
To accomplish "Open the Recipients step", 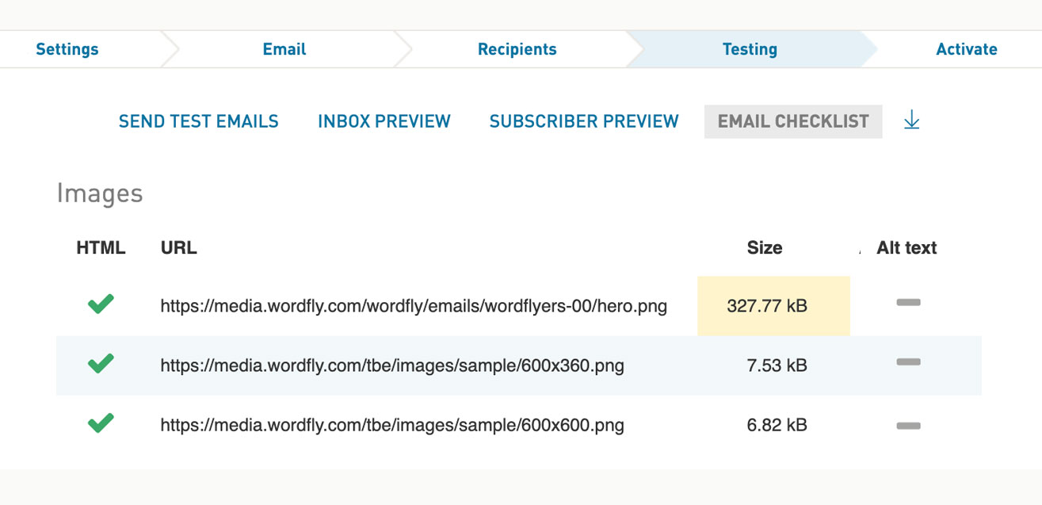I will [x=517, y=49].
